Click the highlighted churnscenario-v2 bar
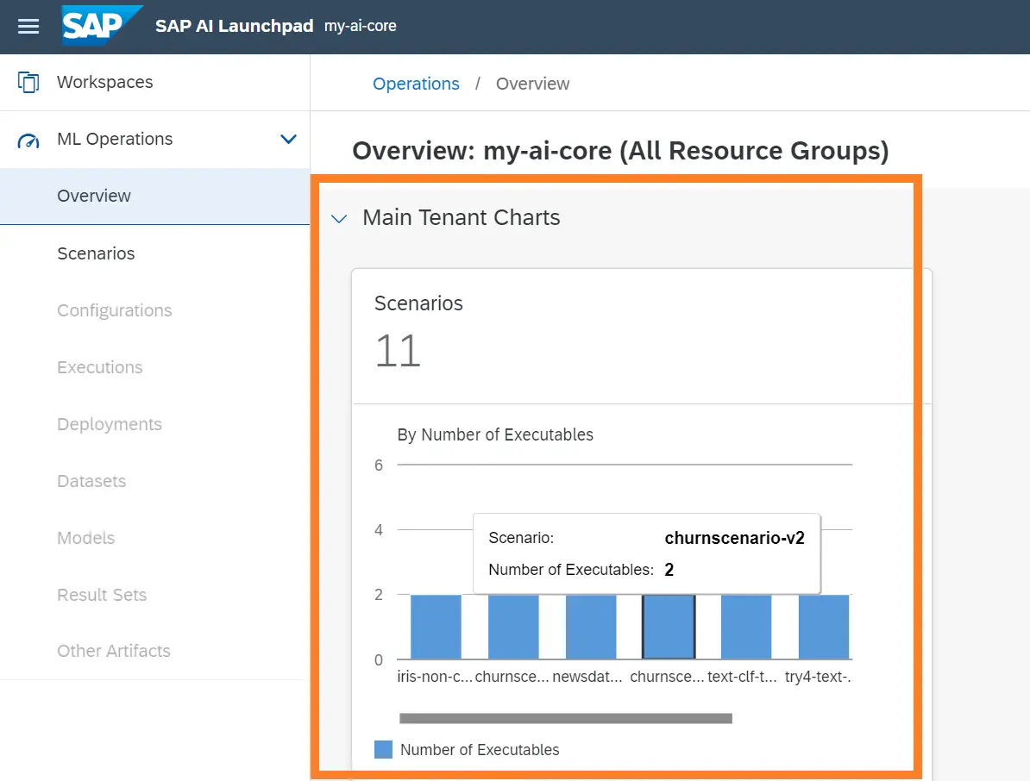This screenshot has width=1030, height=781. tap(669, 627)
